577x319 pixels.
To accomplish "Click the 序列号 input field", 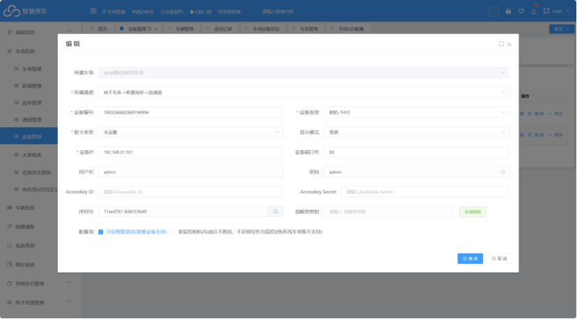I will pyautogui.click(x=183, y=211).
